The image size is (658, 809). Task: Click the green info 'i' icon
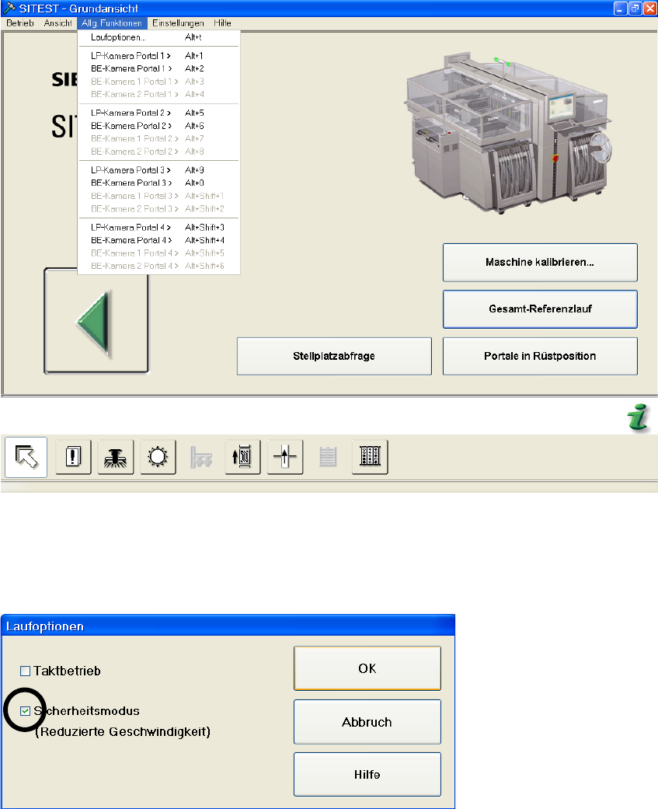click(638, 421)
